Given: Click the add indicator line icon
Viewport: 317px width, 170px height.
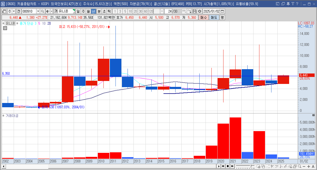Looking at the screenshot, I should pos(189,11).
